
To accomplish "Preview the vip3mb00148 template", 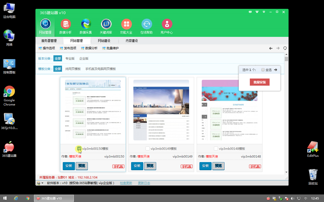I will pos(218,166).
